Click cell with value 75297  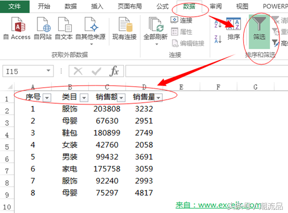107,193
